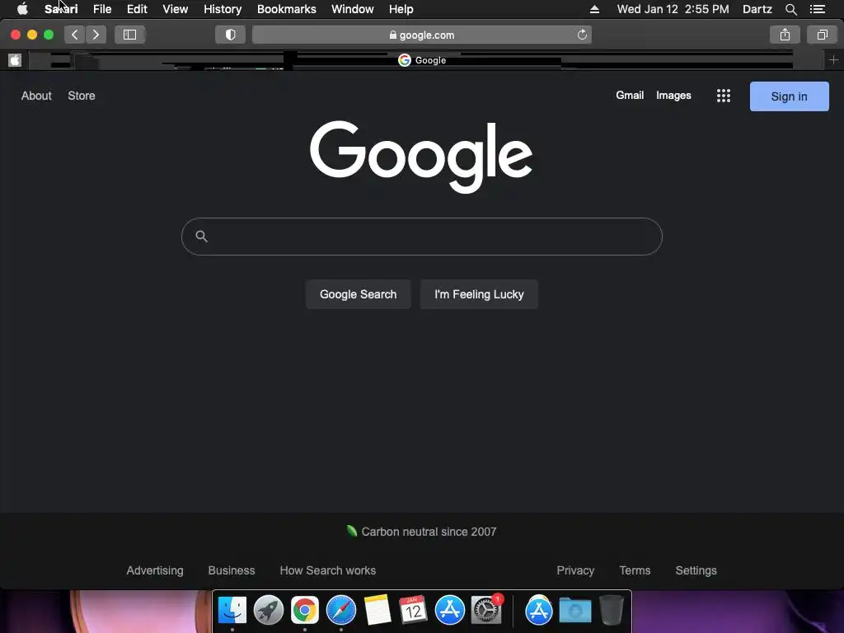Select the Google tab
Image resolution: width=844 pixels, height=633 pixels.
tap(422, 60)
